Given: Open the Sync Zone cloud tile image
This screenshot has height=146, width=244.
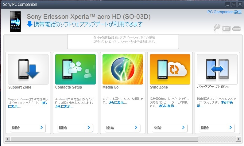Looking at the screenshot, I should (170, 69).
